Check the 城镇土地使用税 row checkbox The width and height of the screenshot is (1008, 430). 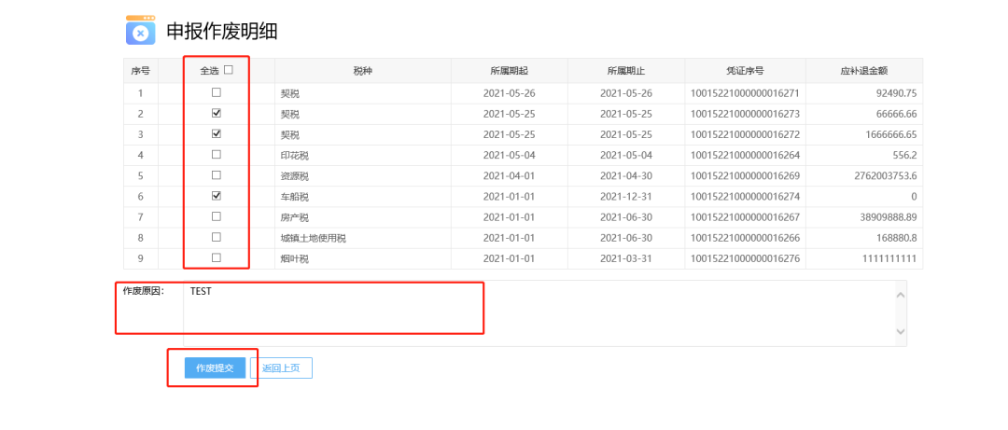tap(217, 237)
